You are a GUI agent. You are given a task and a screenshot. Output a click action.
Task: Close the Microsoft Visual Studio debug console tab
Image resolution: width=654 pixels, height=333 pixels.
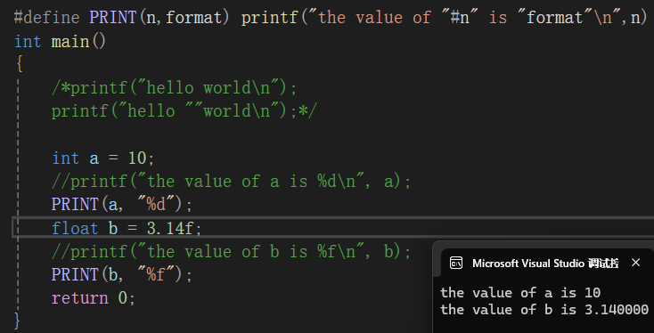pyautogui.click(x=635, y=263)
